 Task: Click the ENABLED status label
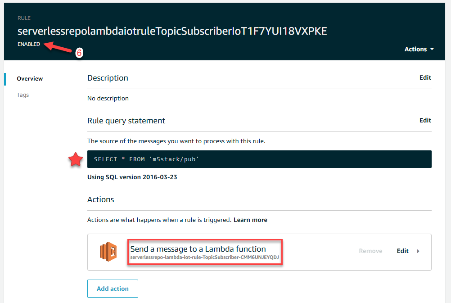(29, 44)
